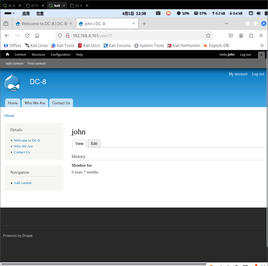Open the Firefox extensions puzzle icon
Viewport: 268px width, 266px height.
(x=251, y=36)
